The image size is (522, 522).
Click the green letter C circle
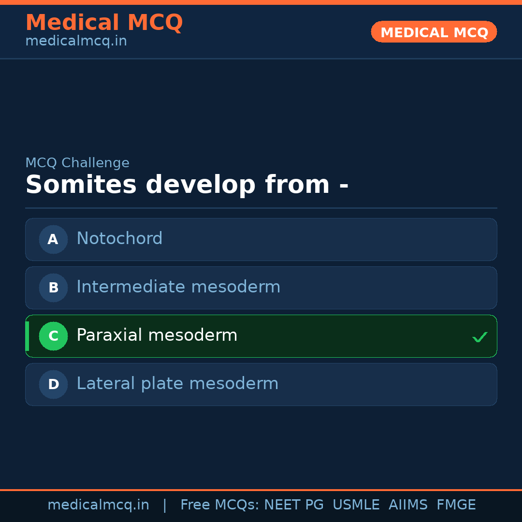53,336
